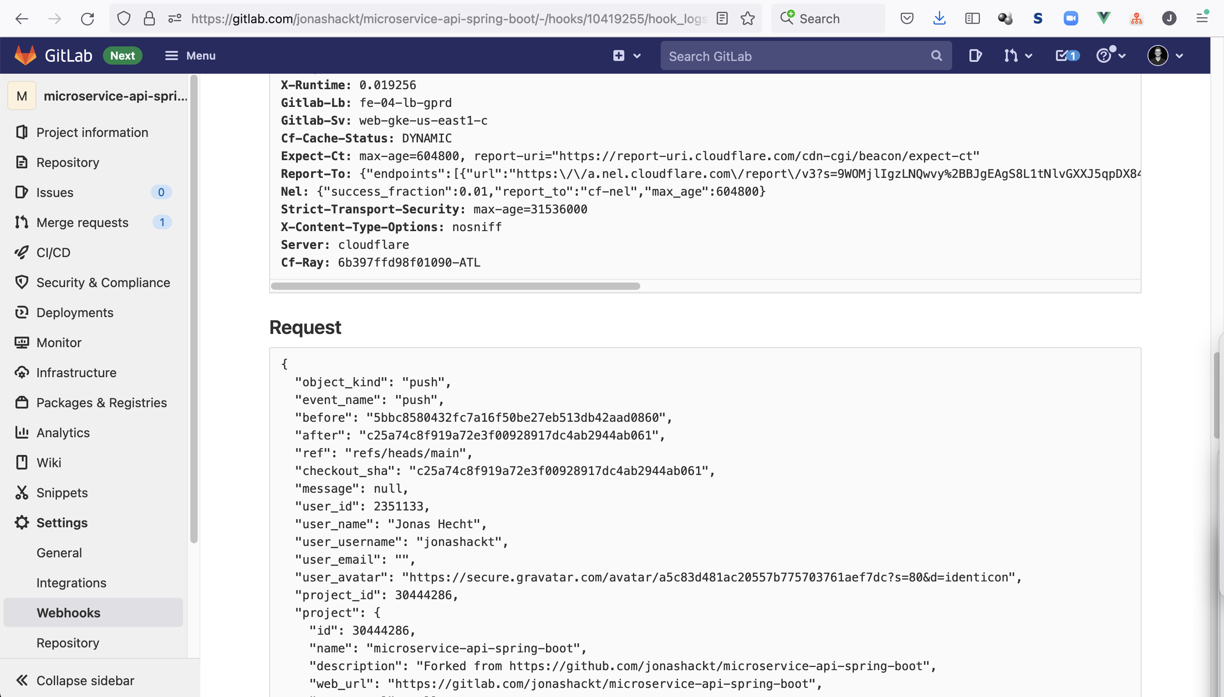Click the GitLab fox logo
1224x697 pixels.
click(25, 56)
